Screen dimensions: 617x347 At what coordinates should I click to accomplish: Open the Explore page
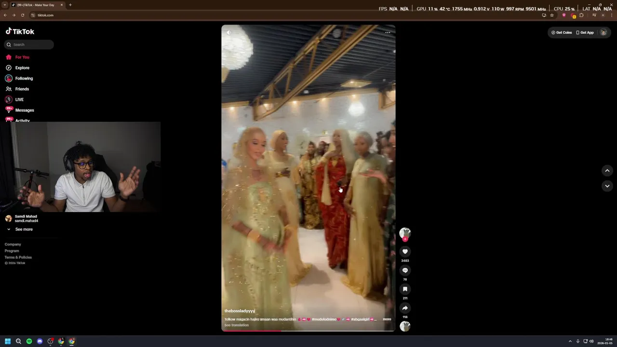point(17,67)
